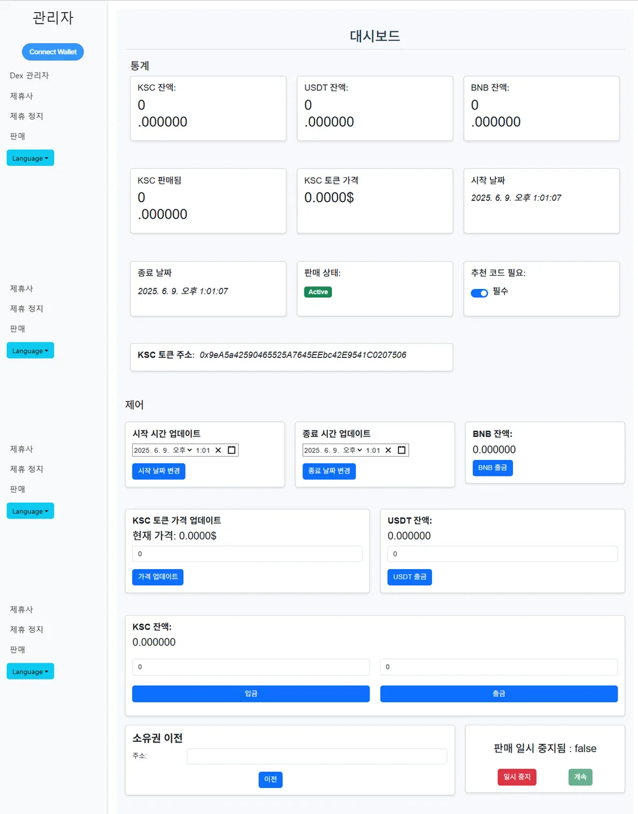Open calendar picker in end time update field

[401, 450]
